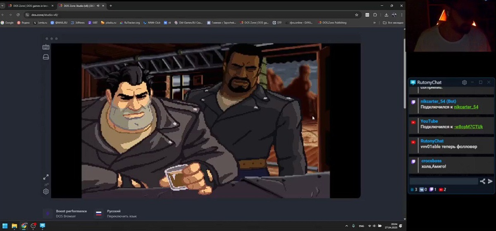Click the Twitch icon beside crocsboss message
496x231 pixels.
coord(413,161)
